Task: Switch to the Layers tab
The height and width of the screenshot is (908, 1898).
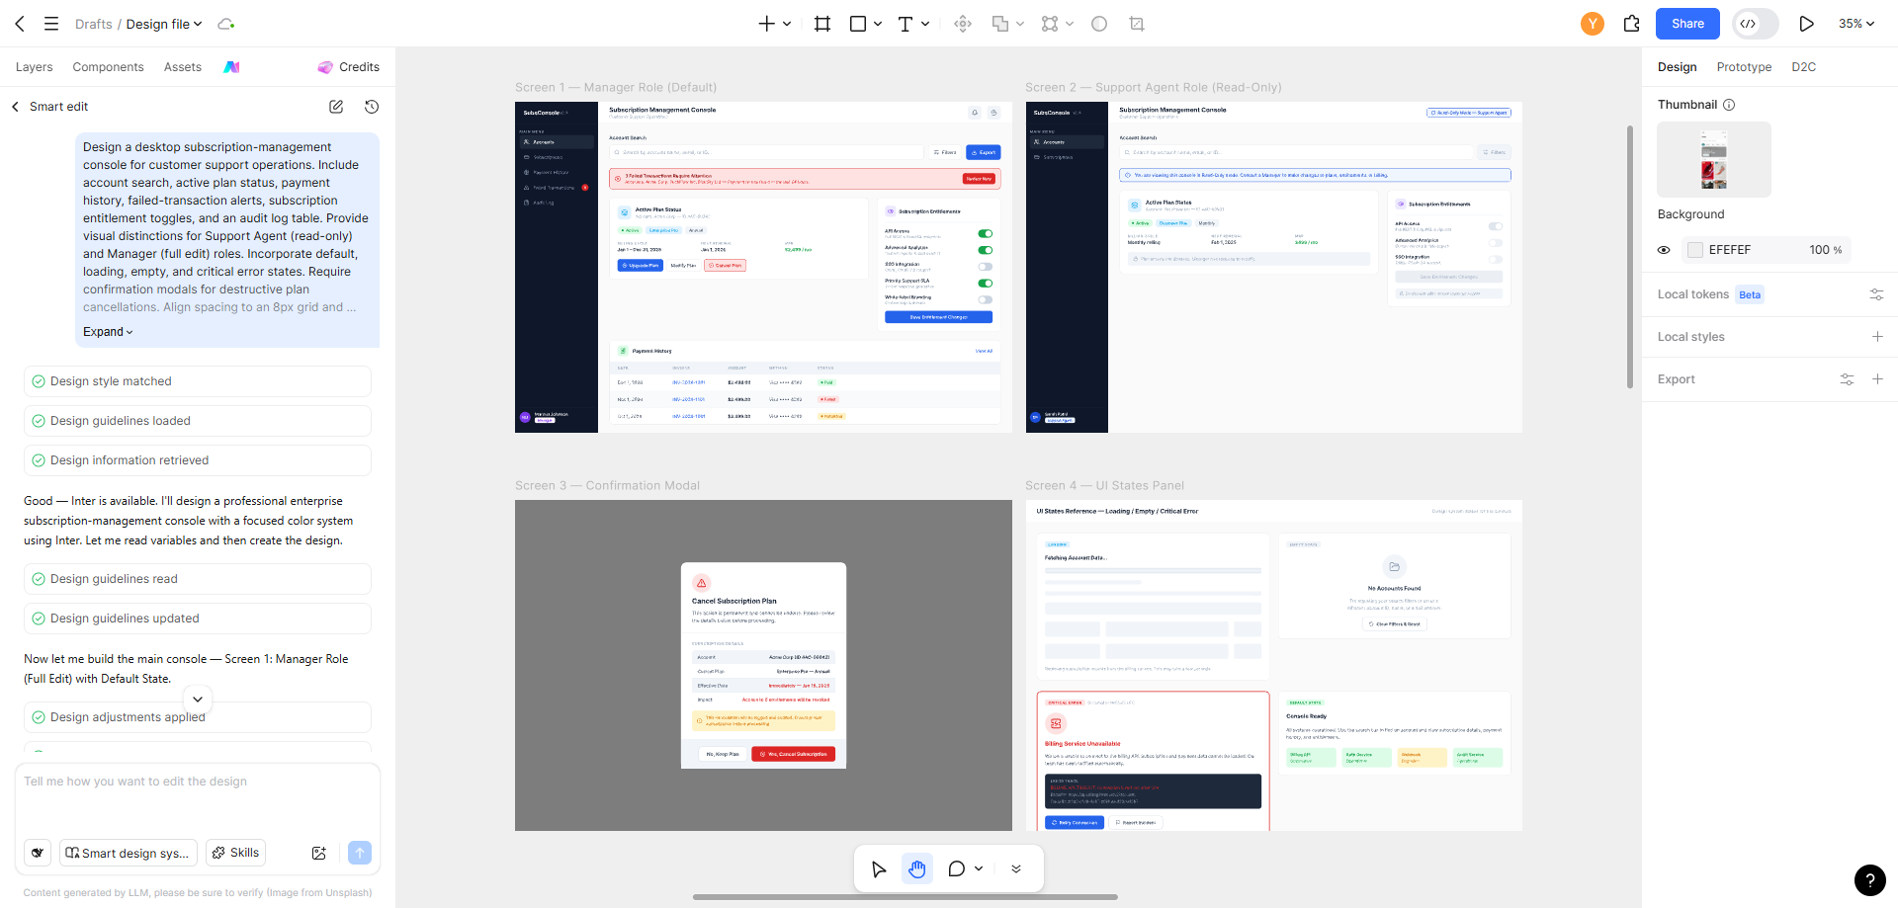Action: click(35, 67)
